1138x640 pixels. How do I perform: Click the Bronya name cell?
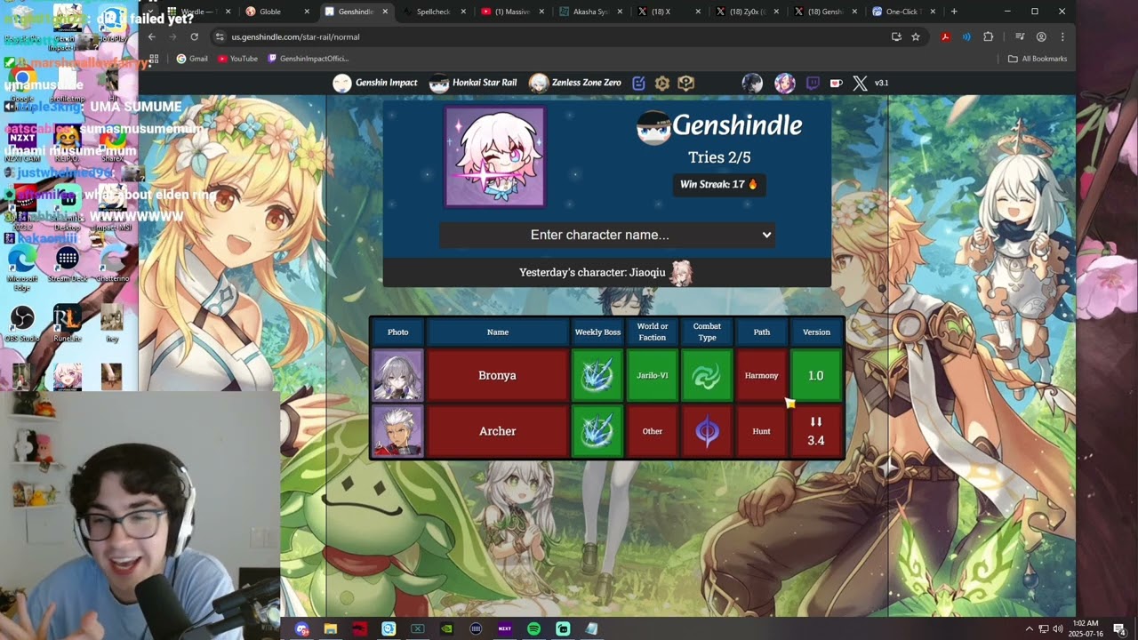(498, 375)
